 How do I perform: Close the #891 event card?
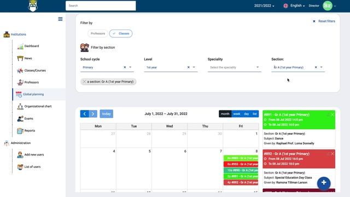pos(332,114)
